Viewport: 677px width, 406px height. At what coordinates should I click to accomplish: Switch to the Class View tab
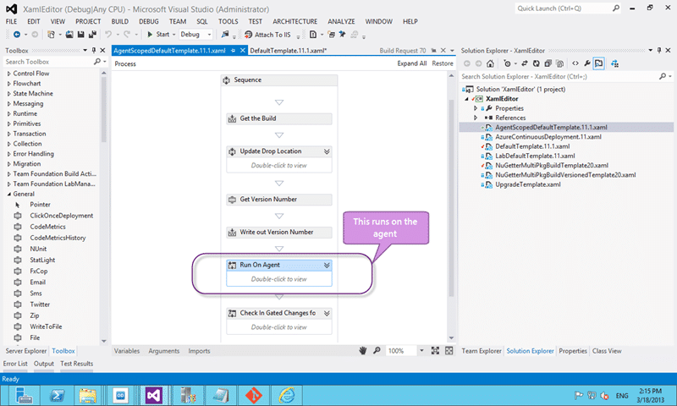pyautogui.click(x=607, y=351)
